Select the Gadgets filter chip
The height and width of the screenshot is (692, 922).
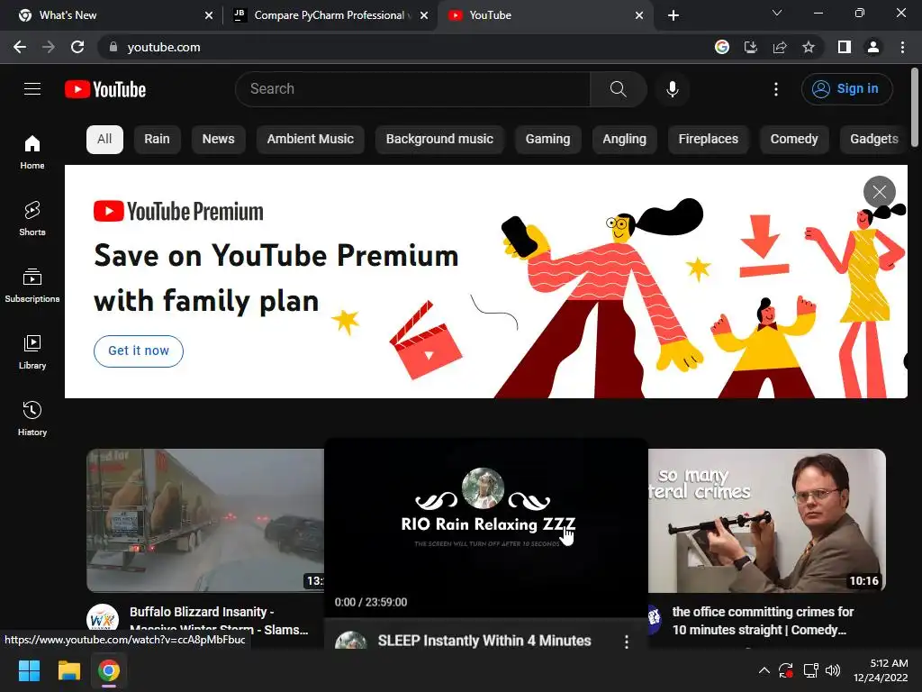click(873, 140)
